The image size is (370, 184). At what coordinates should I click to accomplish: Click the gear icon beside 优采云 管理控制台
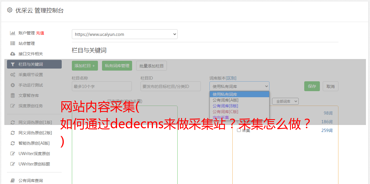(10, 10)
